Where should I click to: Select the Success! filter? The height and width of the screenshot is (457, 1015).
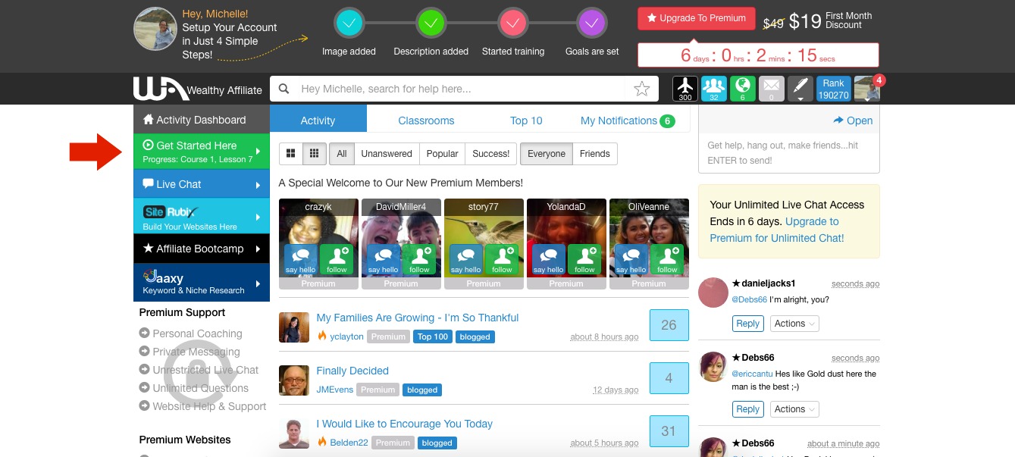(x=490, y=154)
